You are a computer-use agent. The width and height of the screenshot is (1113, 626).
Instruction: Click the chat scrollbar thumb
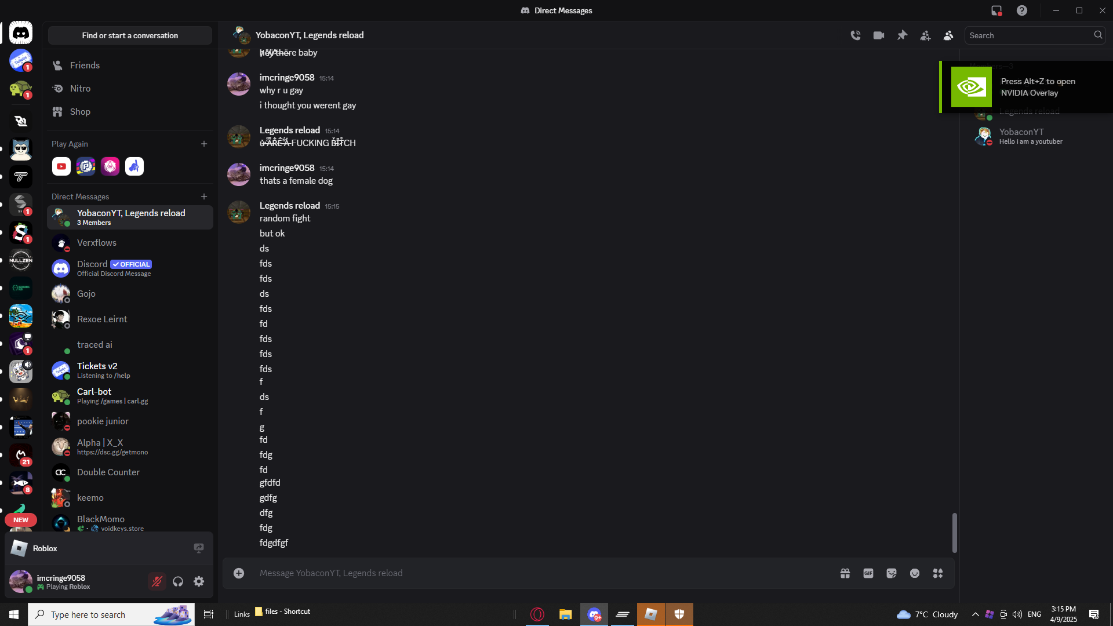pyautogui.click(x=954, y=533)
